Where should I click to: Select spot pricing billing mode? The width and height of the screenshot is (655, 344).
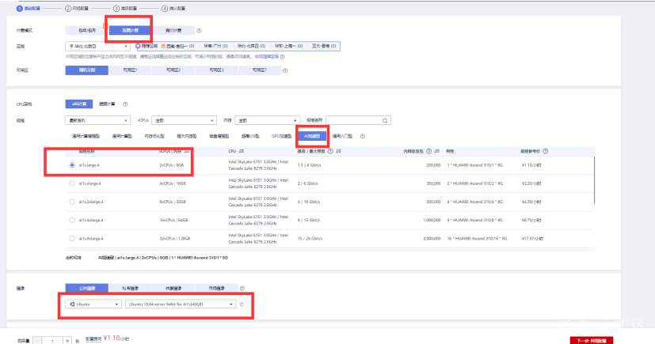pyautogui.click(x=173, y=30)
